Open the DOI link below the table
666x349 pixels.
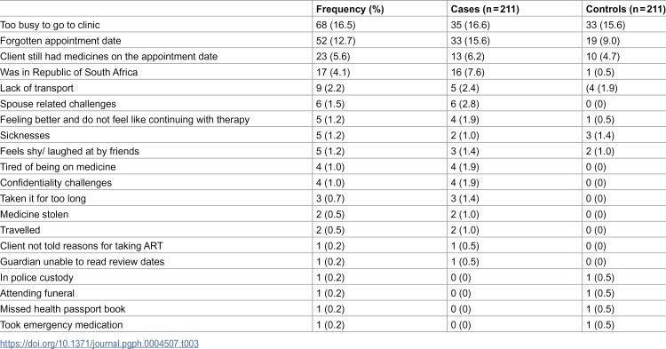[x=99, y=343]
